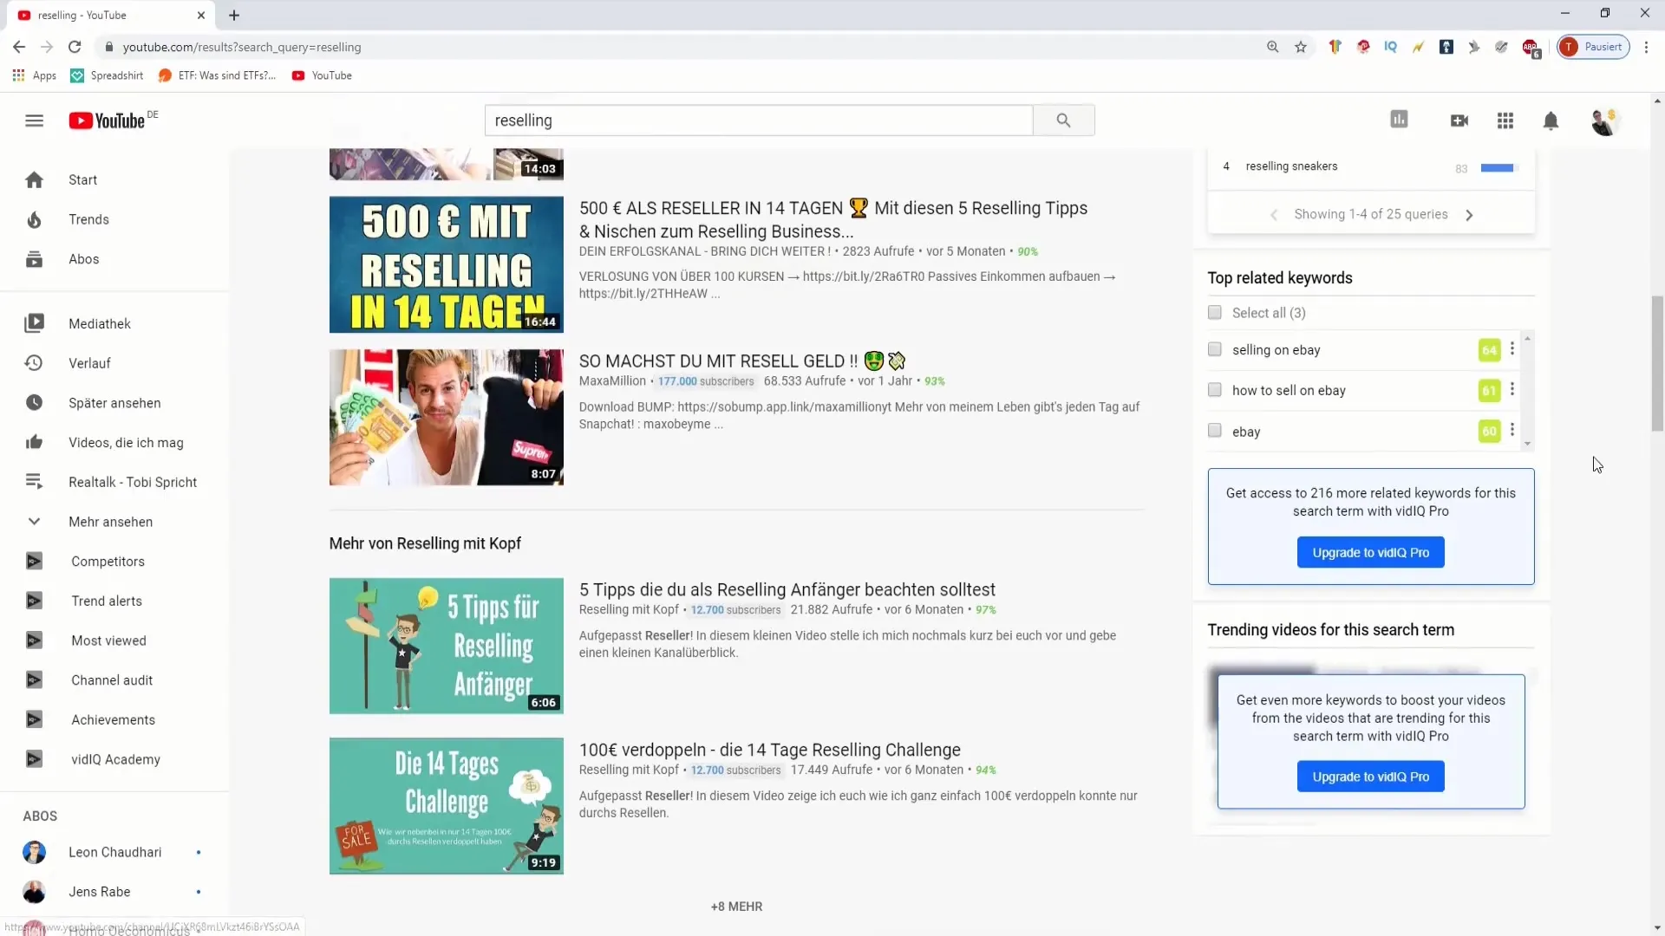Viewport: 1665px width, 936px height.
Task: Open options menu for how to sell on ebay
Action: point(1512,389)
